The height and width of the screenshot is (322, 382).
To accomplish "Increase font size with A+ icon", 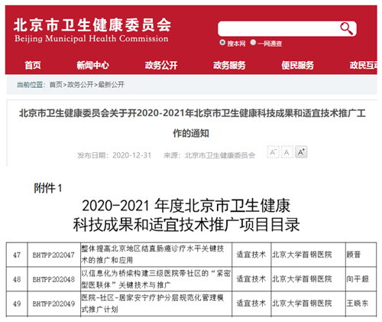I will [301, 152].
